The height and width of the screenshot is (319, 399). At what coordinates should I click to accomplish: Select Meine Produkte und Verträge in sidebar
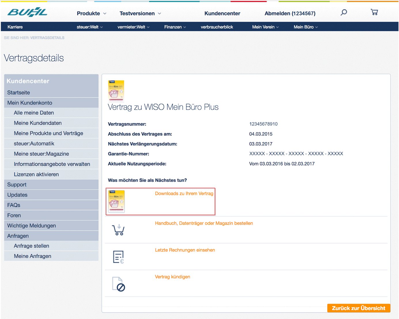(x=48, y=133)
